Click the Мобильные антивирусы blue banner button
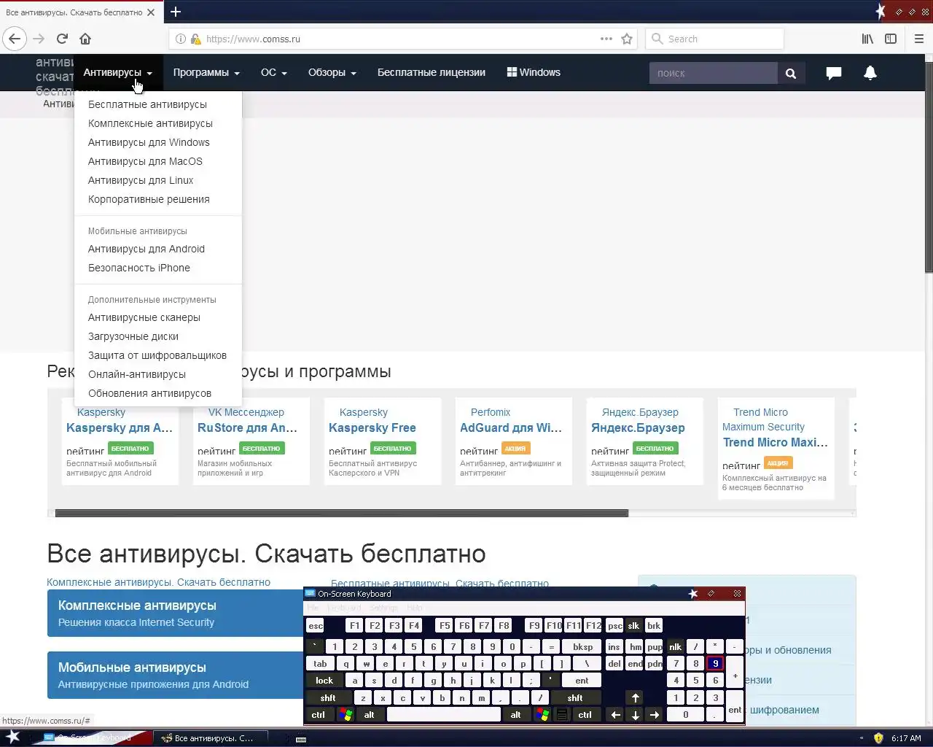Image resolution: width=933 pixels, height=747 pixels. 175,675
